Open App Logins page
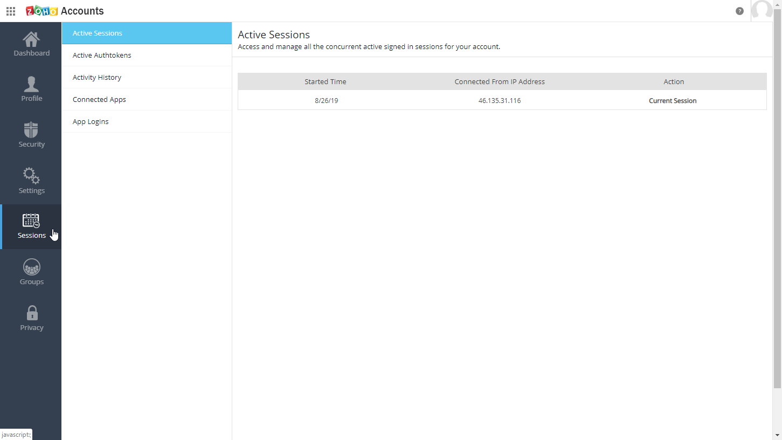This screenshot has height=440, width=782. (91, 121)
